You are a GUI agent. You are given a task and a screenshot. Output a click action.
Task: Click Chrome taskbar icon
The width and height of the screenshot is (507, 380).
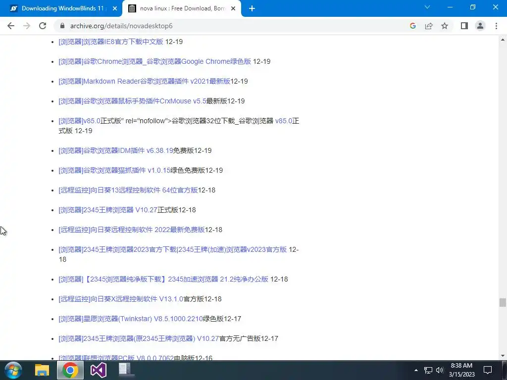70,370
